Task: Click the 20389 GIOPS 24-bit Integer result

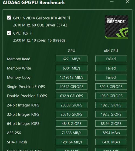Action: tap(72, 105)
